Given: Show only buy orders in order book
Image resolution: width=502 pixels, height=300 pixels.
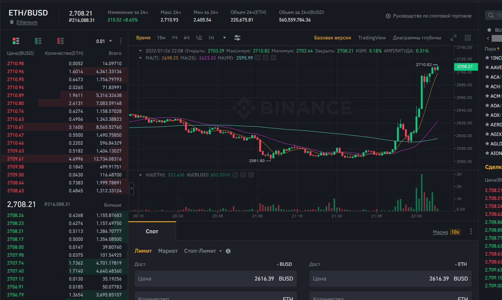Looking at the screenshot, I should tap(38, 41).
